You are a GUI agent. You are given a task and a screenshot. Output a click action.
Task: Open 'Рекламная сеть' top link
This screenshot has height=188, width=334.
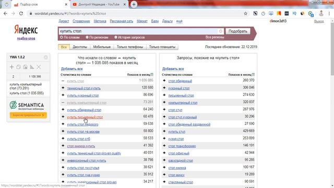[122, 21]
